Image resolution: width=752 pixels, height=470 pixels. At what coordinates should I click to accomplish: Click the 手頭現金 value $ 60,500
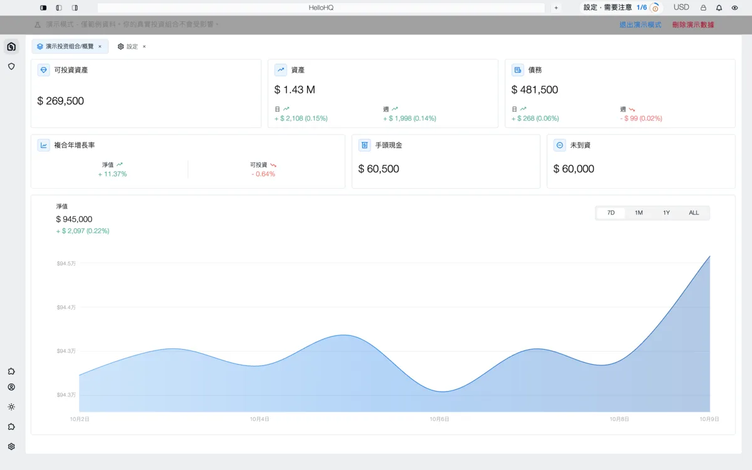[379, 169]
